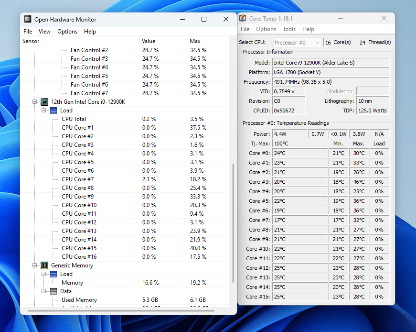
Task: Click the blue Load icon under the CPU node
Action: coord(53,110)
